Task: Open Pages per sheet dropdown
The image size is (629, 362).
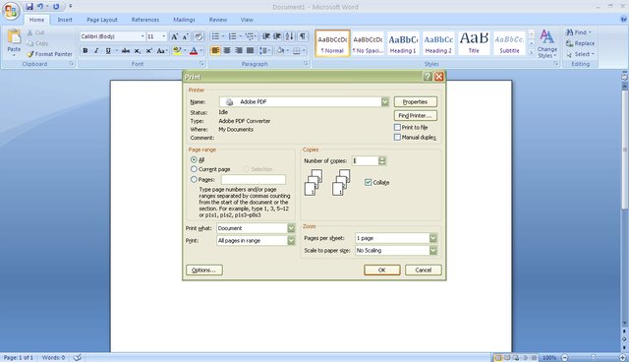Action: click(x=433, y=238)
